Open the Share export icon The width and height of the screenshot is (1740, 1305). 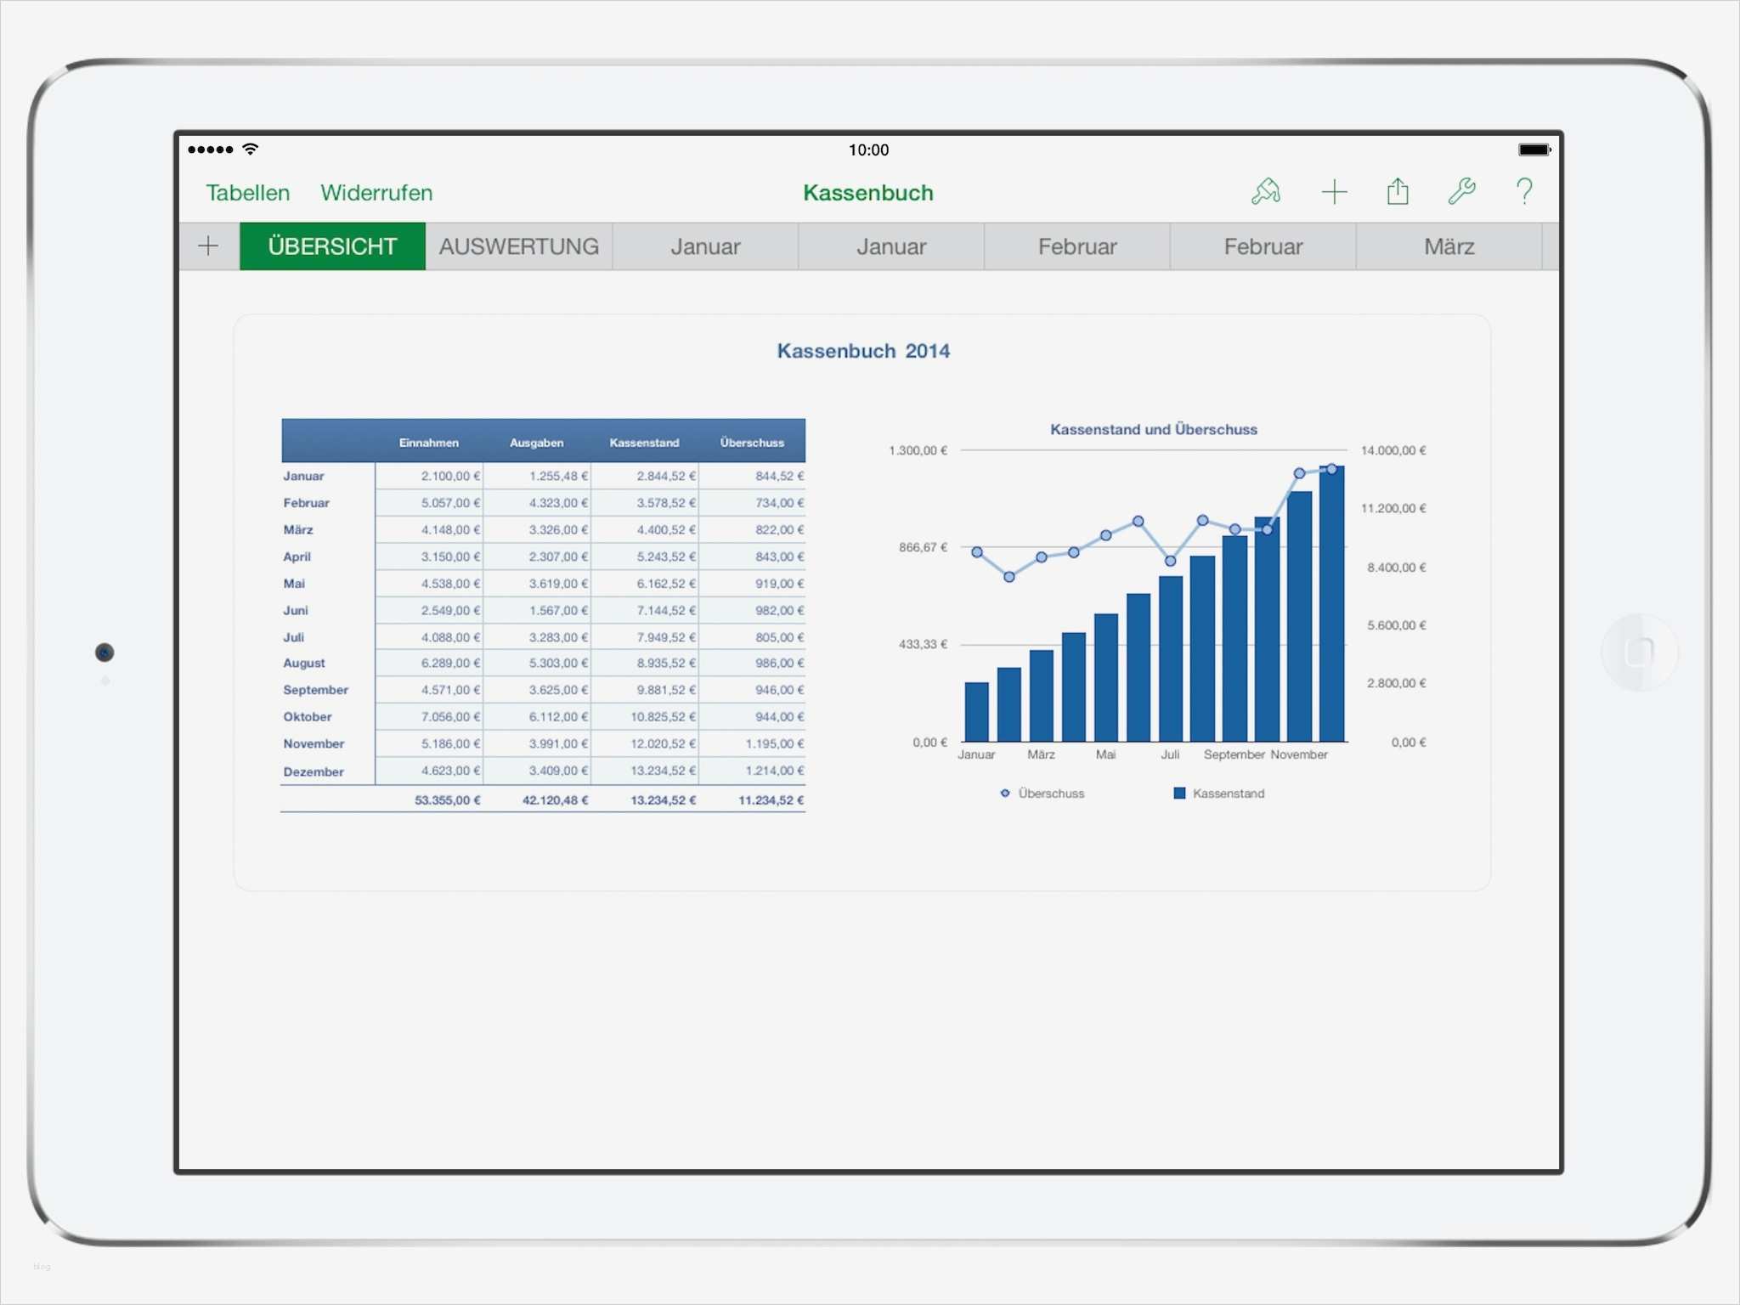[1398, 192]
